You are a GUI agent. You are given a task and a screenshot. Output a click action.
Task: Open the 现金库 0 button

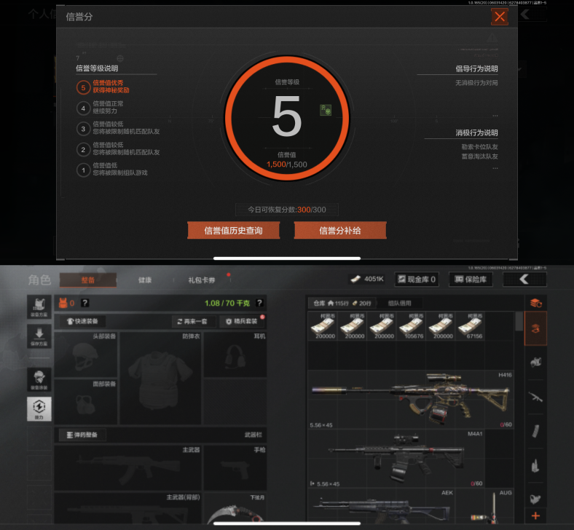pos(417,280)
